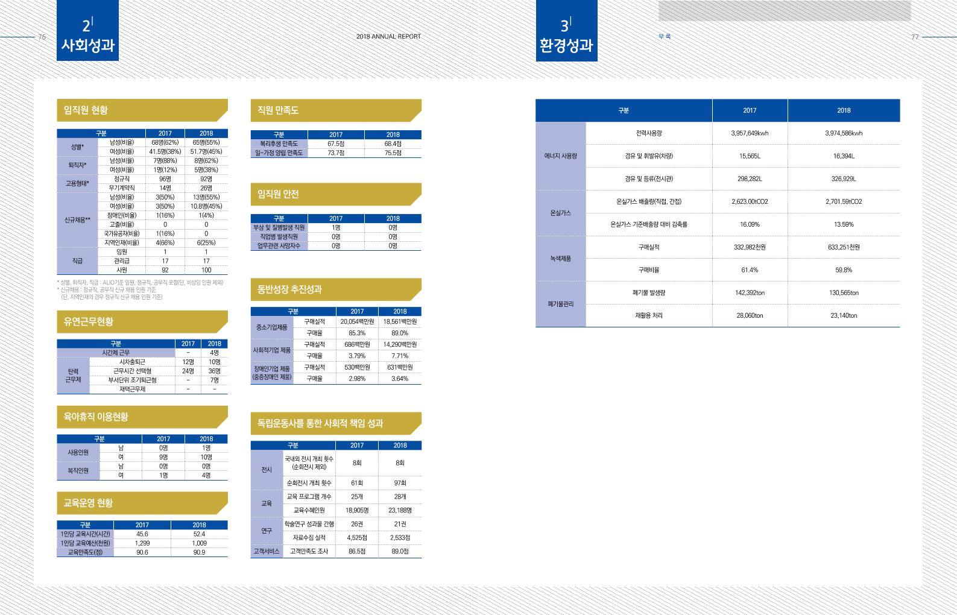Click the '75.5점' satisfaction cell
The image size is (957, 615).
coord(393,153)
